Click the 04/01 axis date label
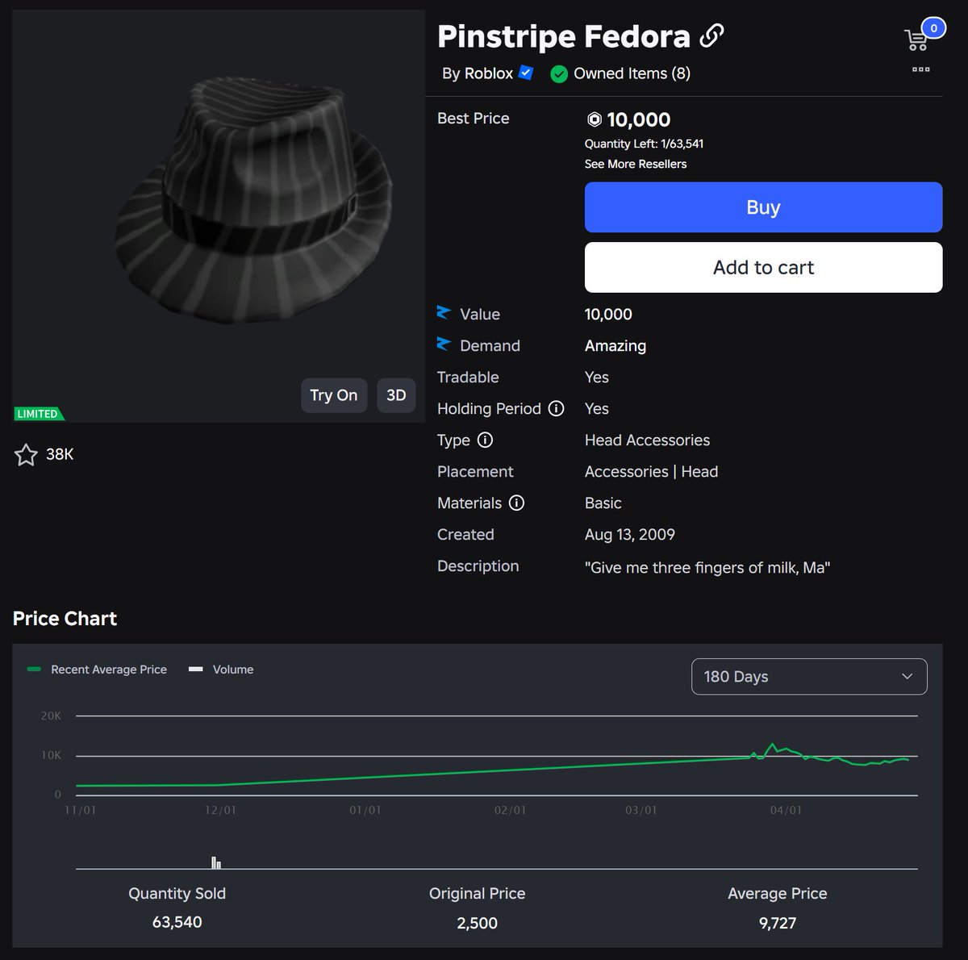Viewport: 968px width, 960px height. 786,810
